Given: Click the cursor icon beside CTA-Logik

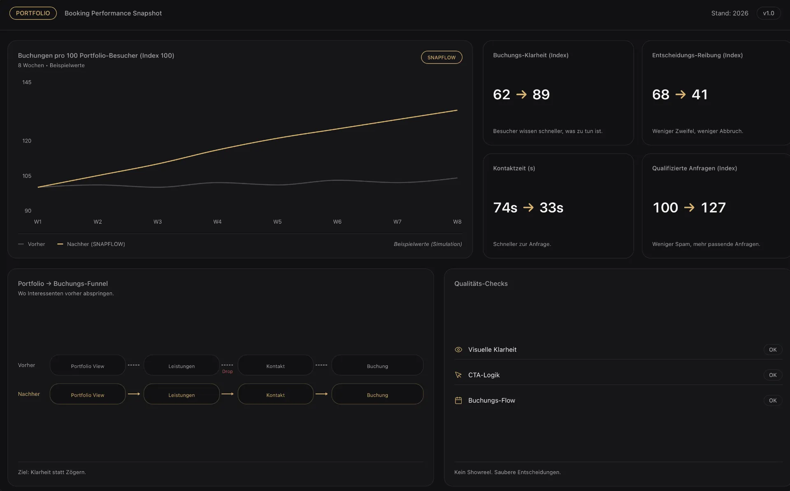Looking at the screenshot, I should 458,375.
